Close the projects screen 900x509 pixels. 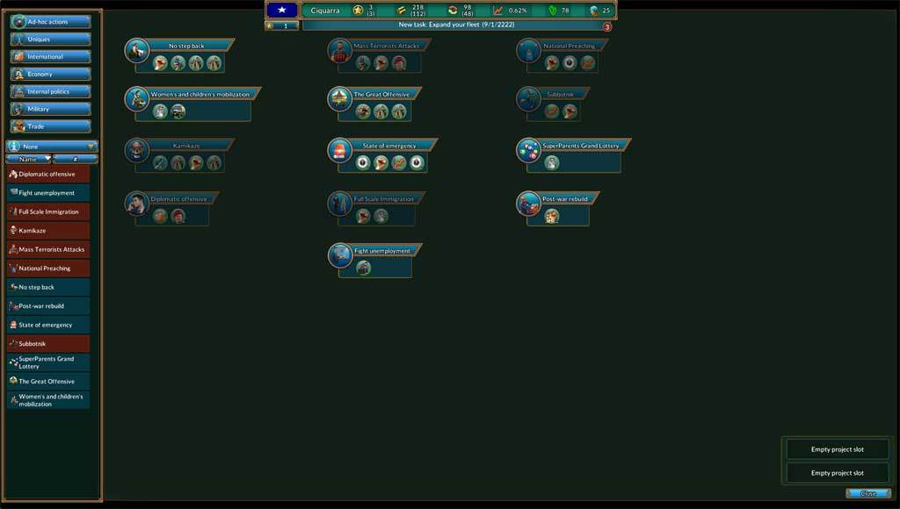click(867, 493)
